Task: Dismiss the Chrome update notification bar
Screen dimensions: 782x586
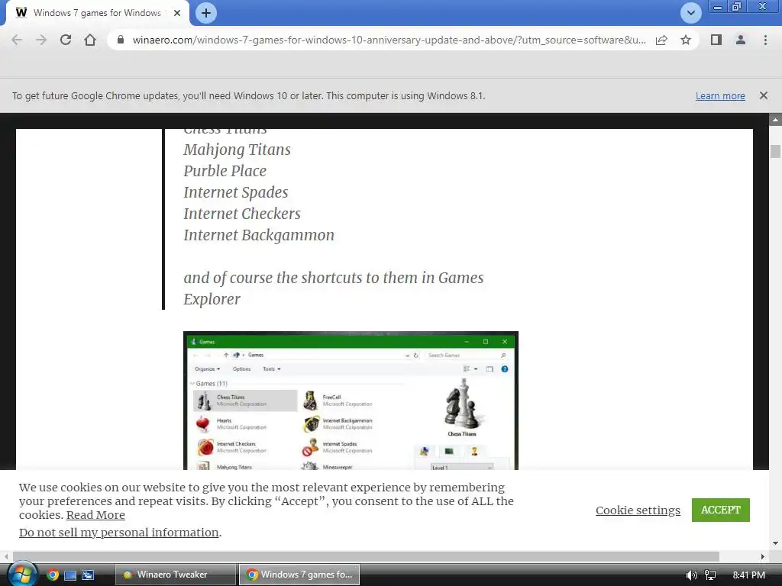Action: [x=764, y=95]
